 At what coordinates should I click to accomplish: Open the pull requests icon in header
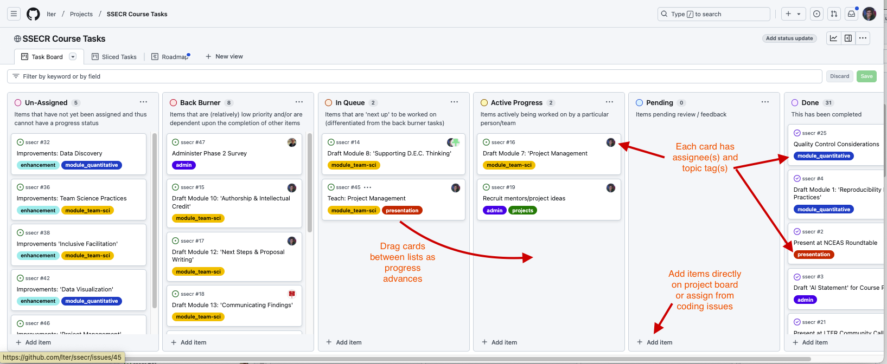tap(834, 14)
